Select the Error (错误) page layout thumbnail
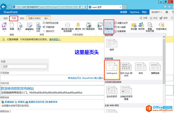 [x=112, y=45]
